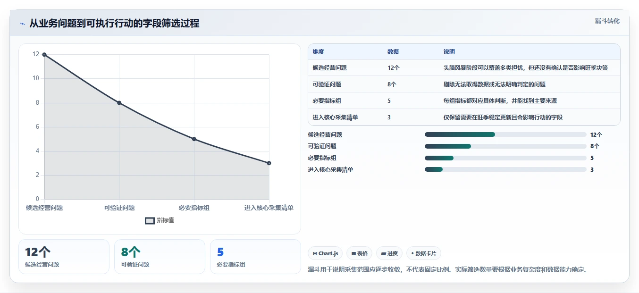Click the 指标值 legend text
The height and width of the screenshot is (293, 639).
165,220
